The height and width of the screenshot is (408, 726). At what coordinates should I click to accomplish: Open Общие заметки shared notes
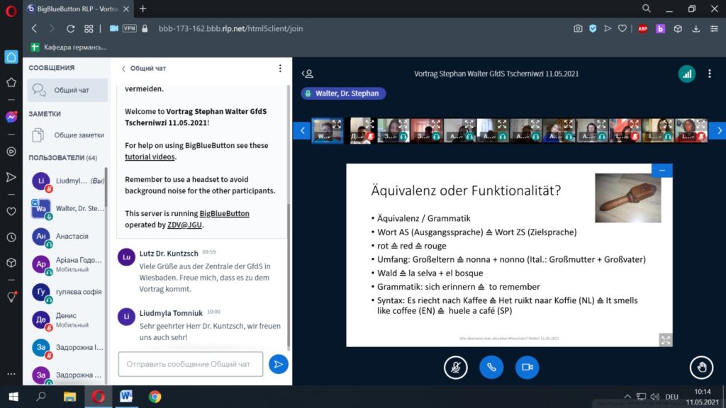pos(67,135)
